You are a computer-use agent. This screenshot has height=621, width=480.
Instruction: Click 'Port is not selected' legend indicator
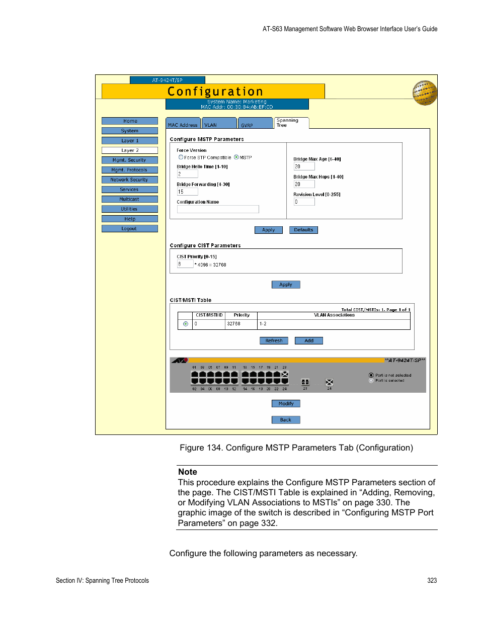coord(371,375)
